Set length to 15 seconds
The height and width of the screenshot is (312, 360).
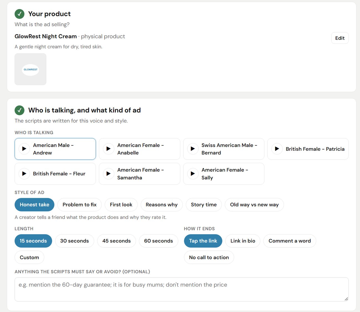coord(33,241)
